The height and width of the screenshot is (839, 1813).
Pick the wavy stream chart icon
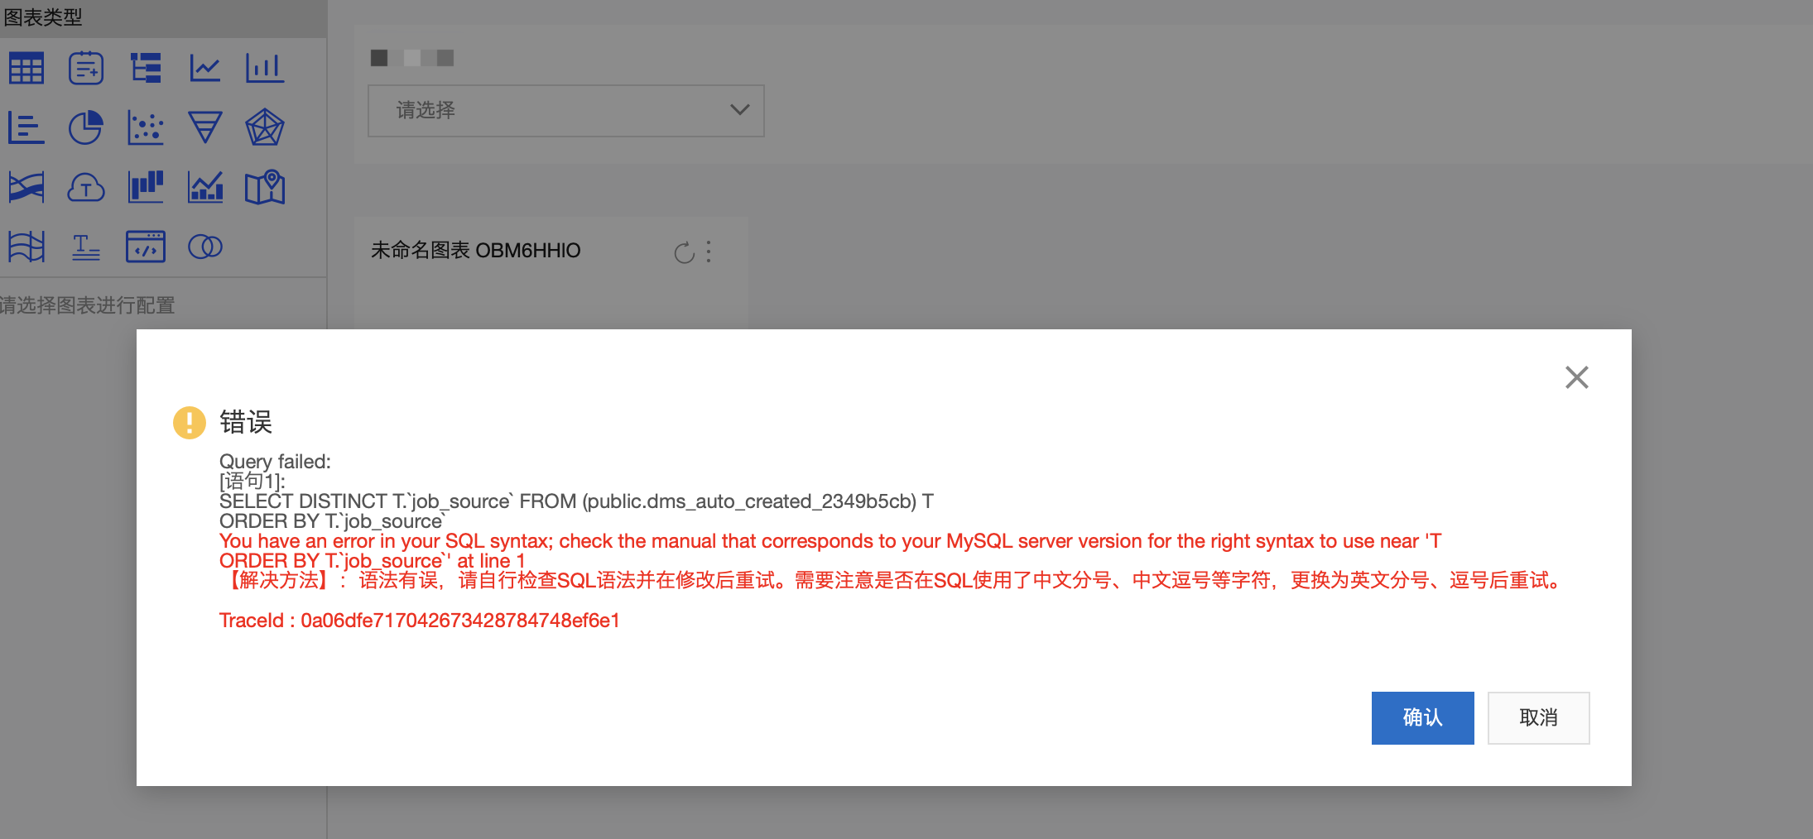point(26,247)
